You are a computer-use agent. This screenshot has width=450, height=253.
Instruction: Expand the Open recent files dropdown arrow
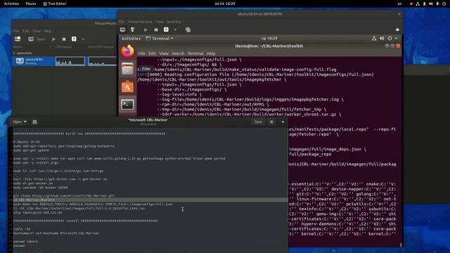coord(25,122)
